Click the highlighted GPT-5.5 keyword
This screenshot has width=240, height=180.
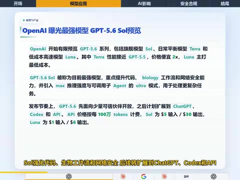point(137,57)
